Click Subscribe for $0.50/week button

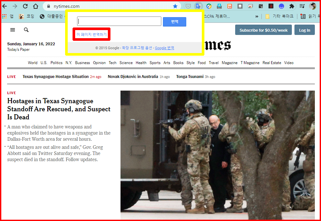263,30
